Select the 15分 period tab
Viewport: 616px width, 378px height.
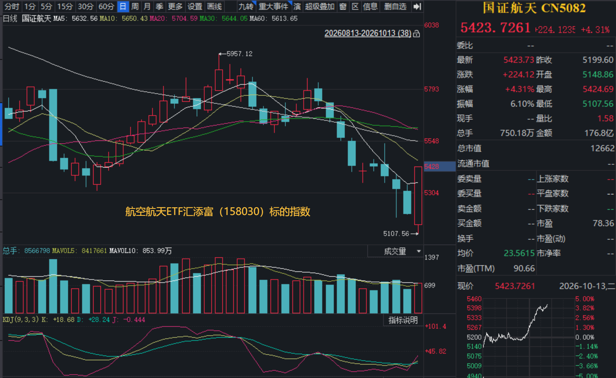[x=65, y=7]
